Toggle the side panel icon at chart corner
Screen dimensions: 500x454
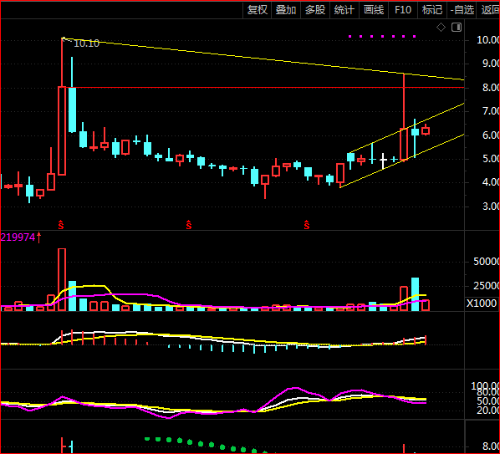click(457, 28)
